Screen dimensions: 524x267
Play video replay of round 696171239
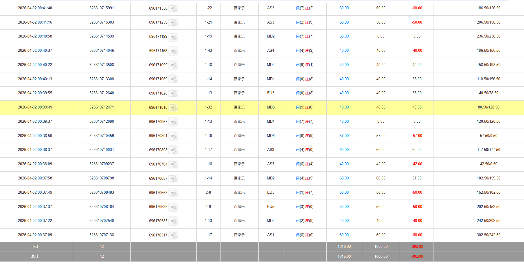(x=173, y=23)
